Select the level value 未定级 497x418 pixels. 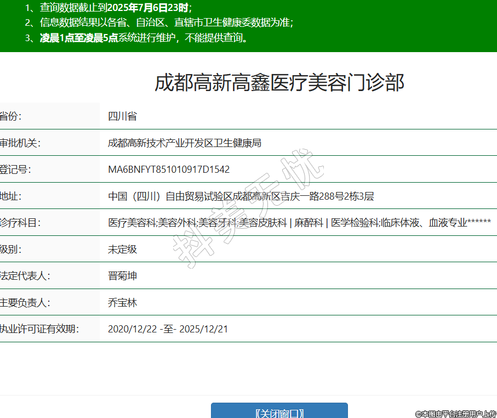point(122,249)
